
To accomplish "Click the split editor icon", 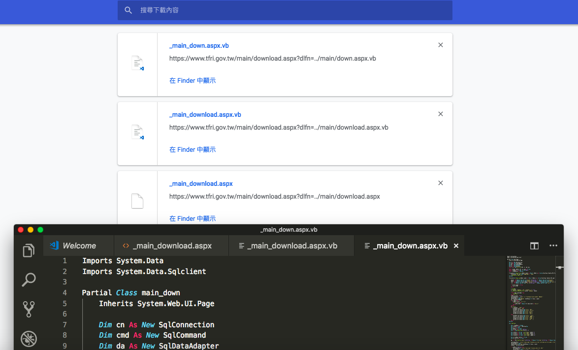I will tap(534, 246).
